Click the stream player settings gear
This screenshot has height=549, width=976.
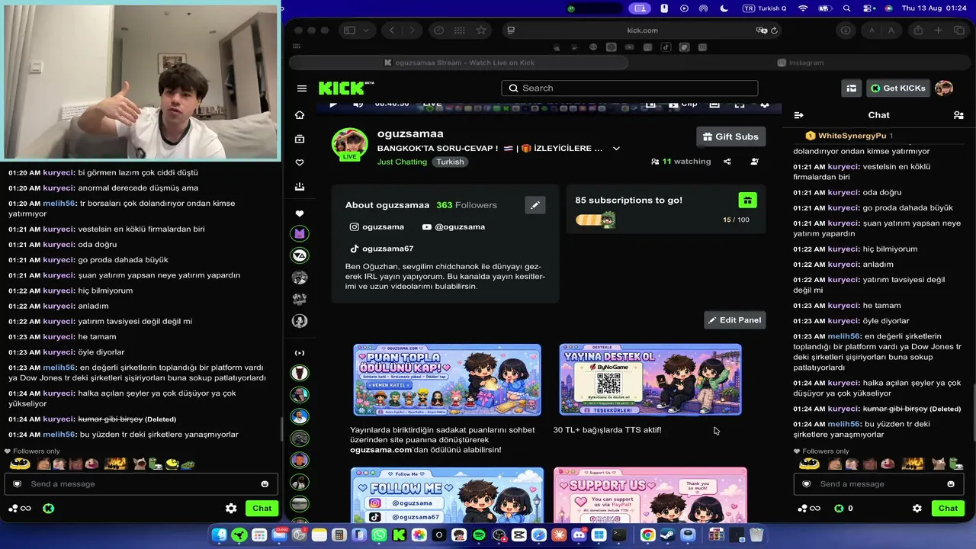click(765, 104)
